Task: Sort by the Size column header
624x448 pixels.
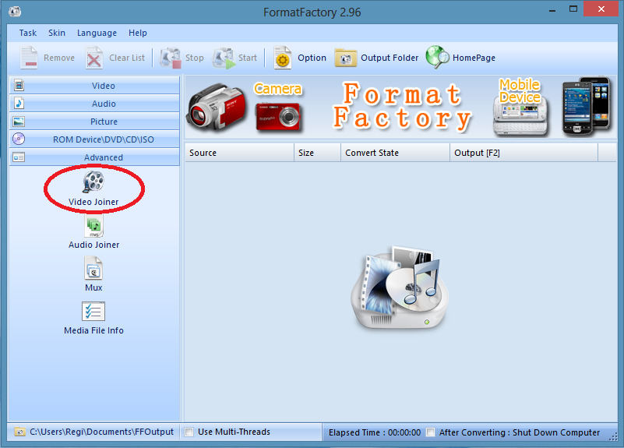Action: pos(317,153)
